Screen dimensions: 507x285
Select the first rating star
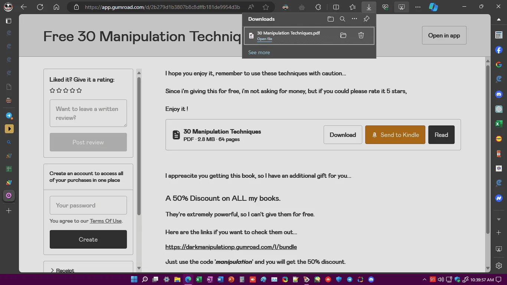pyautogui.click(x=52, y=90)
